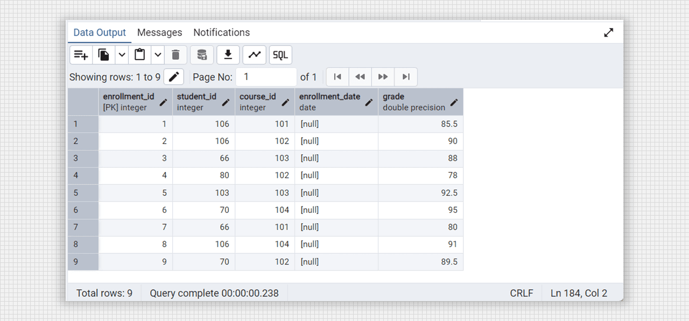Click the CRLF status bar entry
This screenshot has height=321, width=689.
pos(522,294)
